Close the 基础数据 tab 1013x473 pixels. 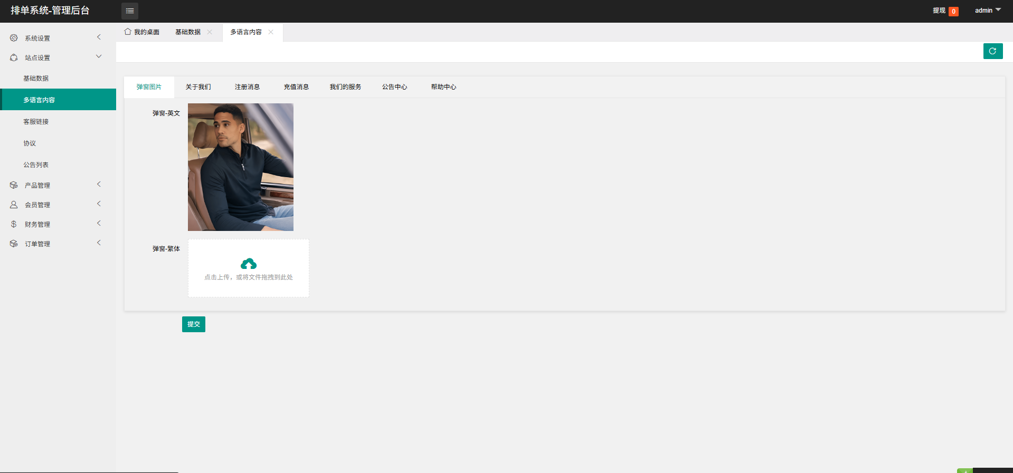[210, 32]
